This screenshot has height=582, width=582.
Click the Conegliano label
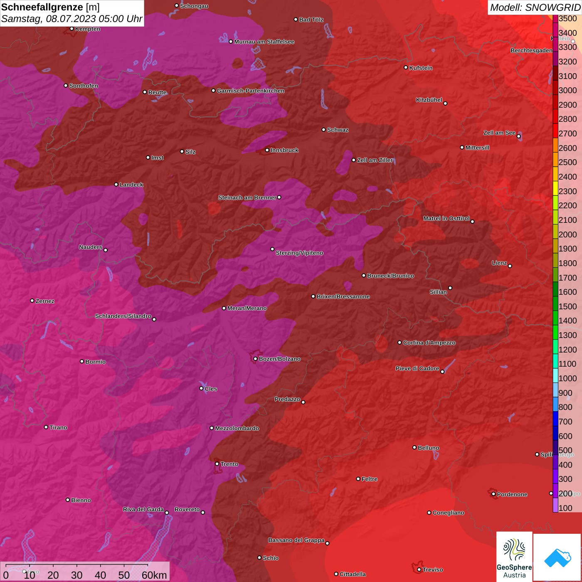(448, 513)
